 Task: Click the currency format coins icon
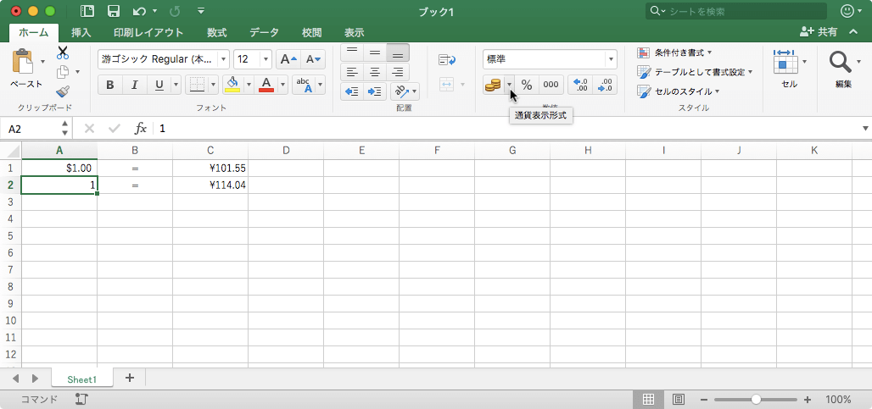[494, 85]
